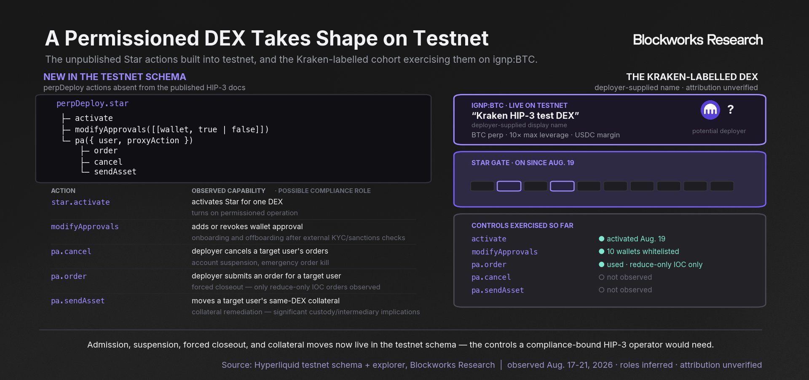The height and width of the screenshot is (380, 809).
Task: Select the activate node in perpDeploy.star tree
Action: 94,118
